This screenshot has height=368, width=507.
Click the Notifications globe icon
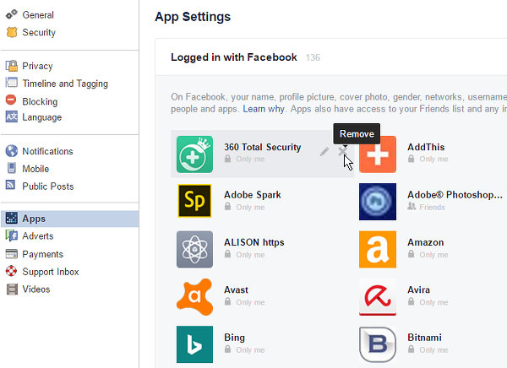pos(12,151)
